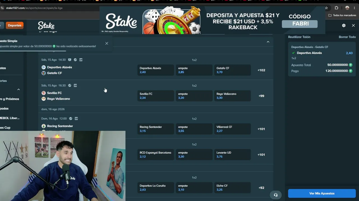Click the 'dom, 16 ago 2026' date header

(53, 109)
